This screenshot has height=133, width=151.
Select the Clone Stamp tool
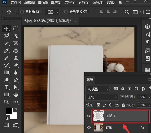[x=16, y=58]
